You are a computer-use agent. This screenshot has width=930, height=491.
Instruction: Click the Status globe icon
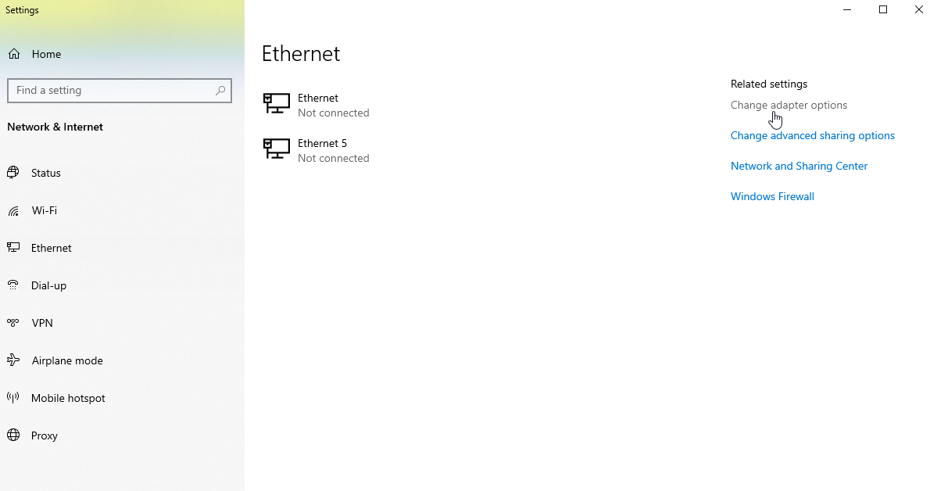[13, 173]
